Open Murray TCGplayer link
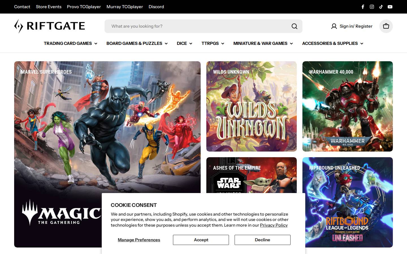Screen dimensions: 407x254 pos(125,7)
